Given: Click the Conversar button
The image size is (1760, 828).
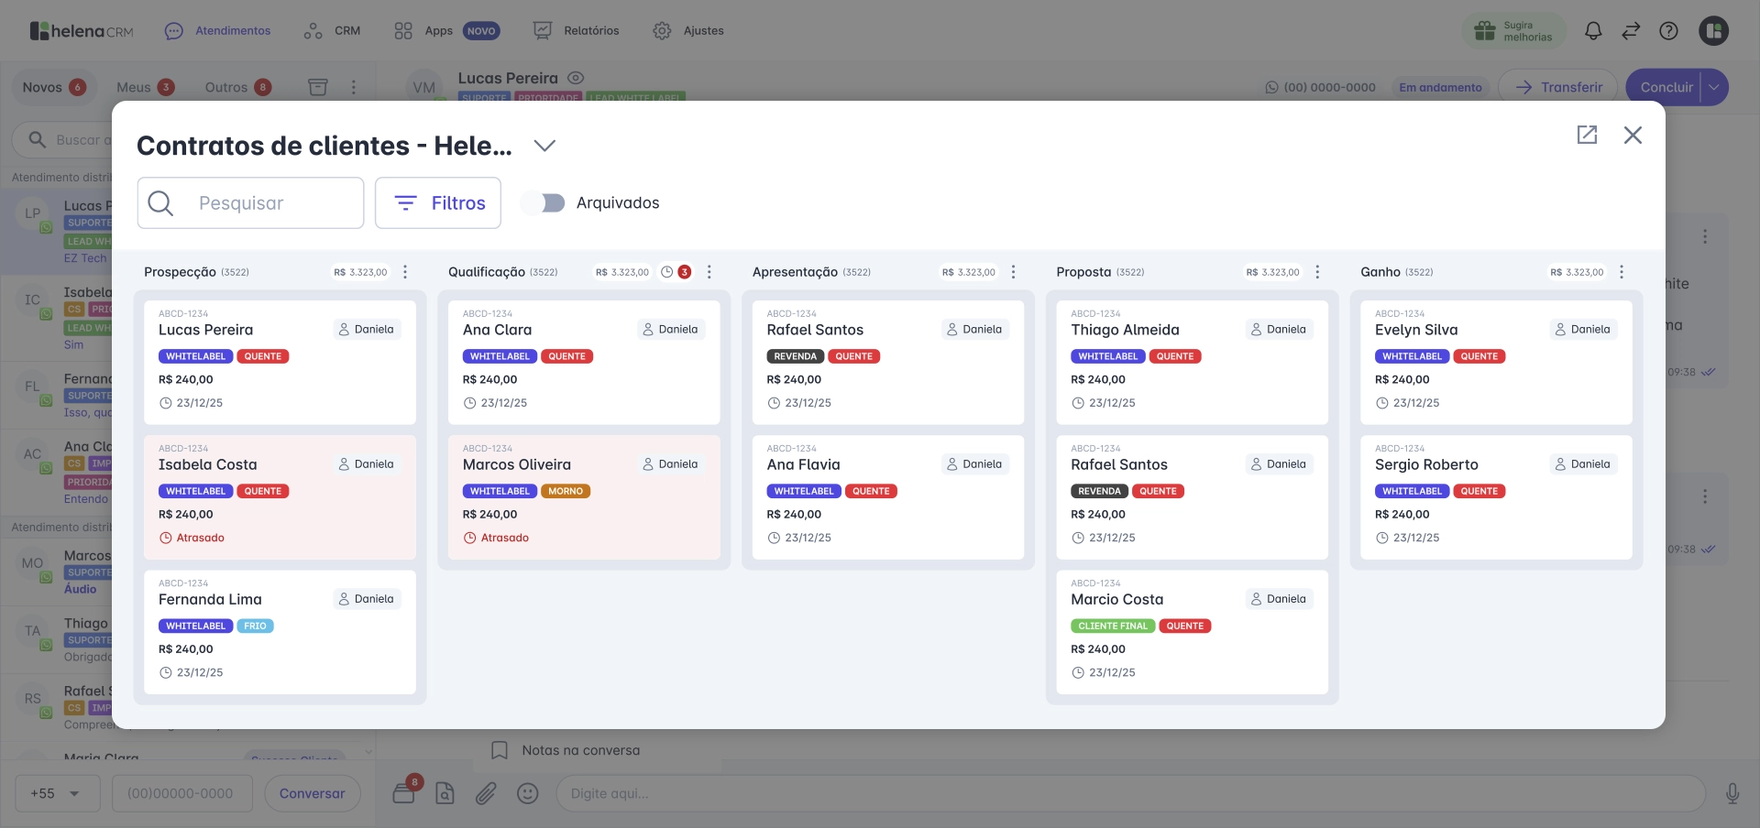Looking at the screenshot, I should (312, 793).
